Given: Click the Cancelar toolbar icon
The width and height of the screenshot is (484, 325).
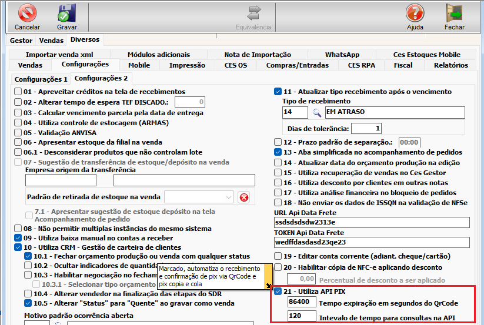Looking at the screenshot, I should pyautogui.click(x=27, y=13).
